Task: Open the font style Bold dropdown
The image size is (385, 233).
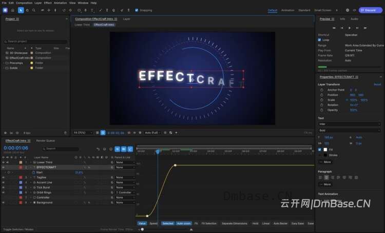Action: (350, 131)
